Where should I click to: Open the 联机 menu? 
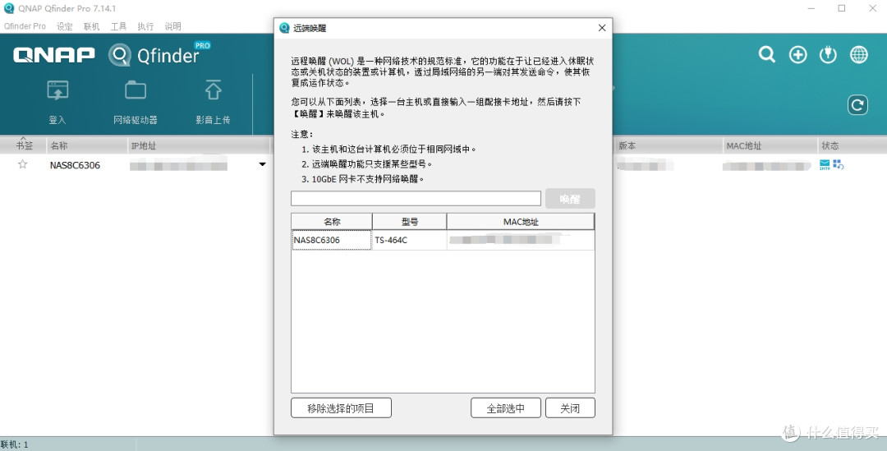click(92, 26)
